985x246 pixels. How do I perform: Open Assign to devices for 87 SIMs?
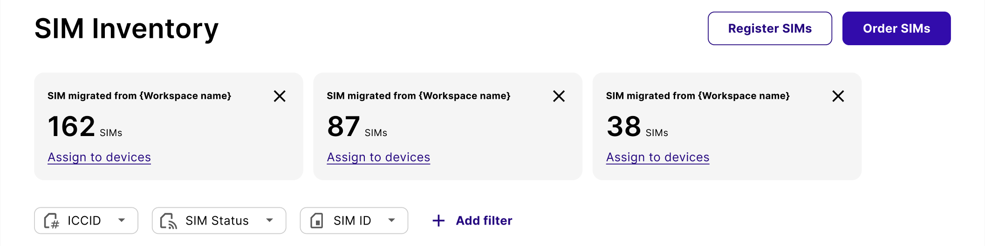coord(378,157)
